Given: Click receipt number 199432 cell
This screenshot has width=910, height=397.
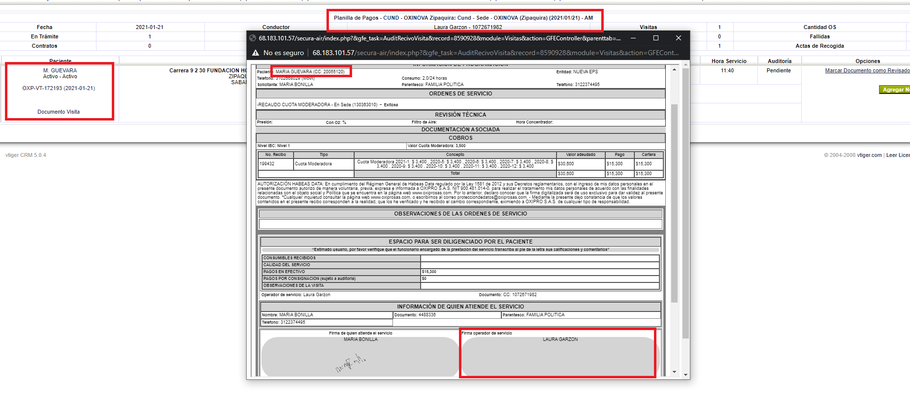Looking at the screenshot, I should click(276, 164).
